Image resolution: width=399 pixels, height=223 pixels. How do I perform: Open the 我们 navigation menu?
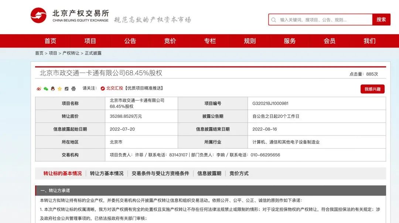tap(369, 41)
